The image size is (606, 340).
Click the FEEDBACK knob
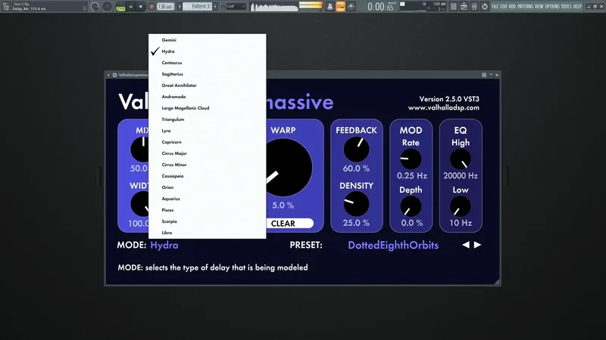[356, 149]
